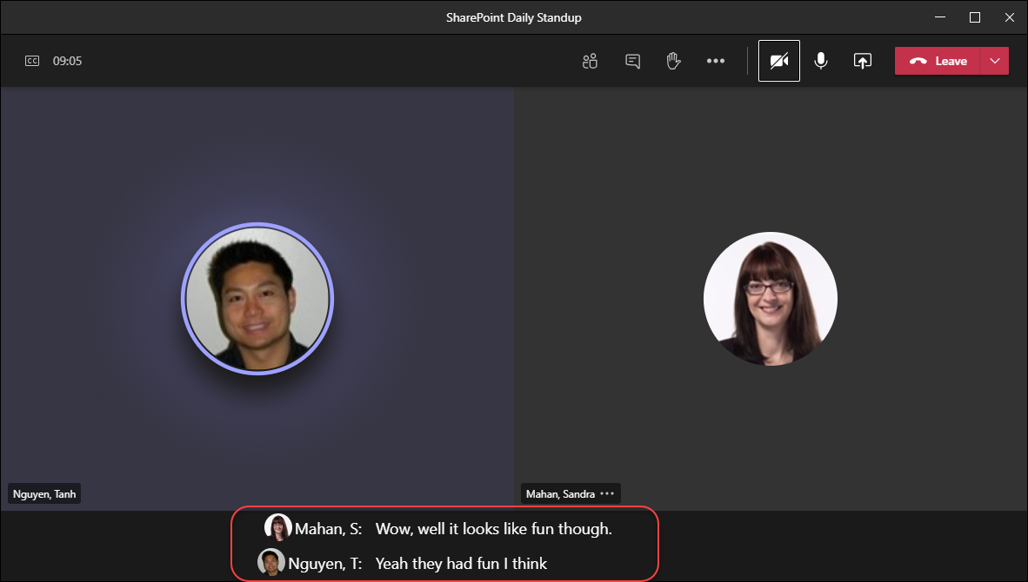Open the participants roster icon

coord(590,60)
